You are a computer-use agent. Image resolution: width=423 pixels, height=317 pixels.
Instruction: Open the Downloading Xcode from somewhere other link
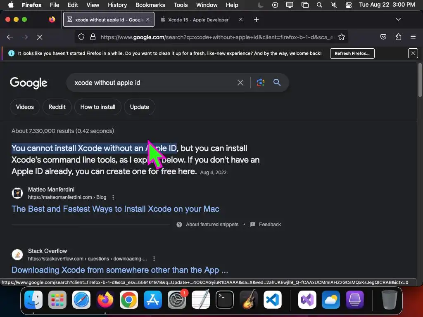[x=120, y=270]
